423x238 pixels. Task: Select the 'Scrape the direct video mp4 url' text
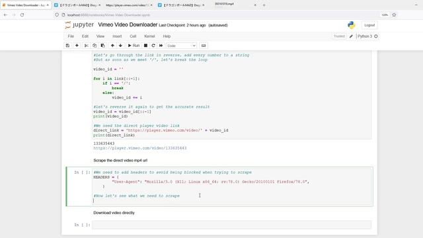pyautogui.click(x=120, y=160)
